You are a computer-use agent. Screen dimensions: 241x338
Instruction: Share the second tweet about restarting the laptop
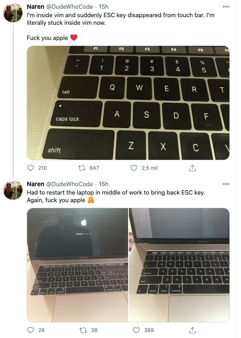192,330
